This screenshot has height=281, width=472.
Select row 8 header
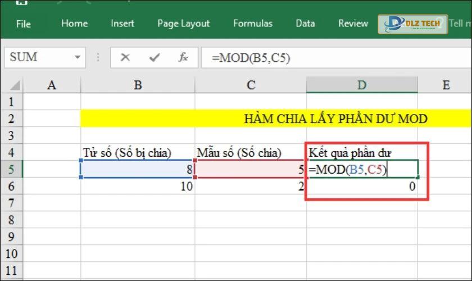coord(11,220)
